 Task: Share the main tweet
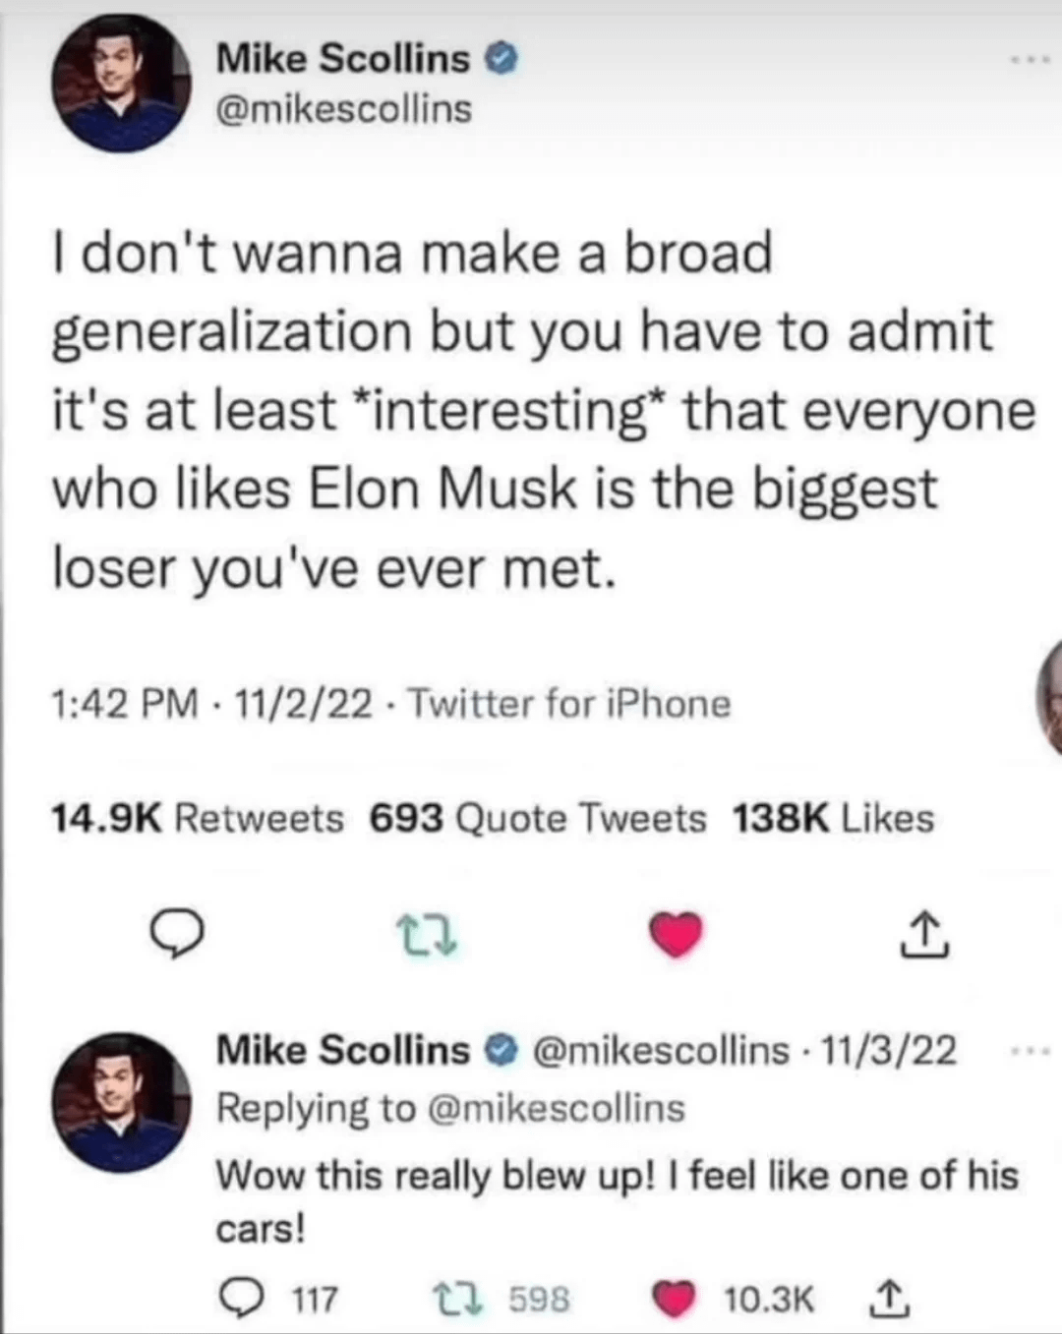pos(925,935)
